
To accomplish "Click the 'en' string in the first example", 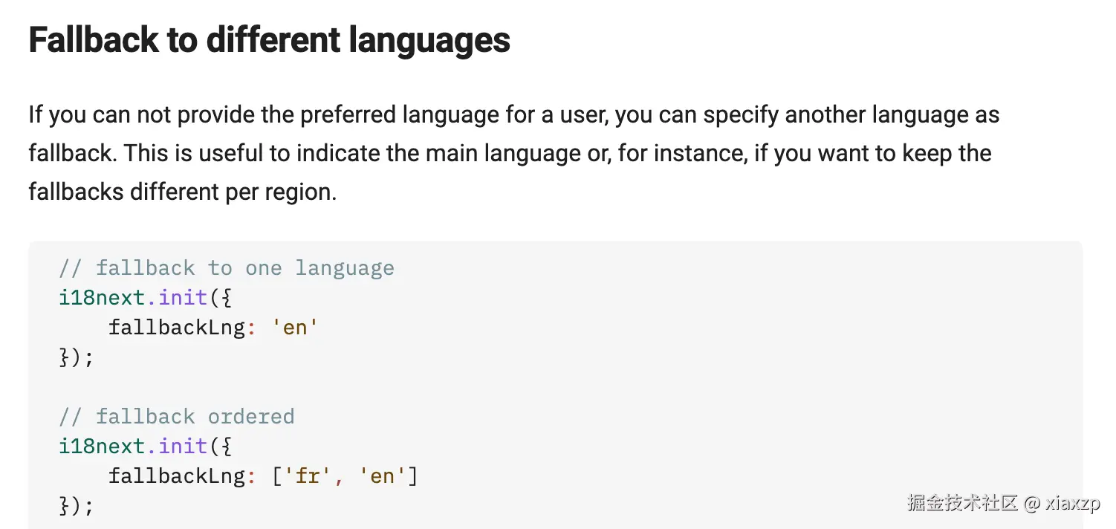I will [x=294, y=327].
